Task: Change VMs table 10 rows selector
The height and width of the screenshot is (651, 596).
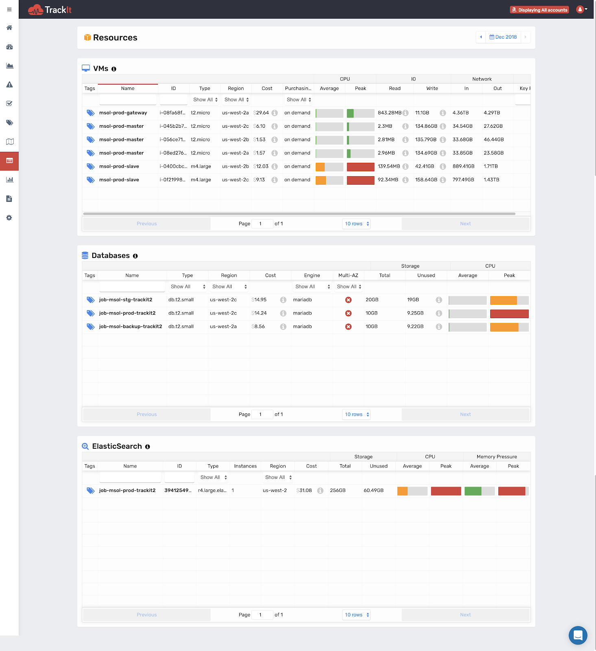Action: coord(356,224)
